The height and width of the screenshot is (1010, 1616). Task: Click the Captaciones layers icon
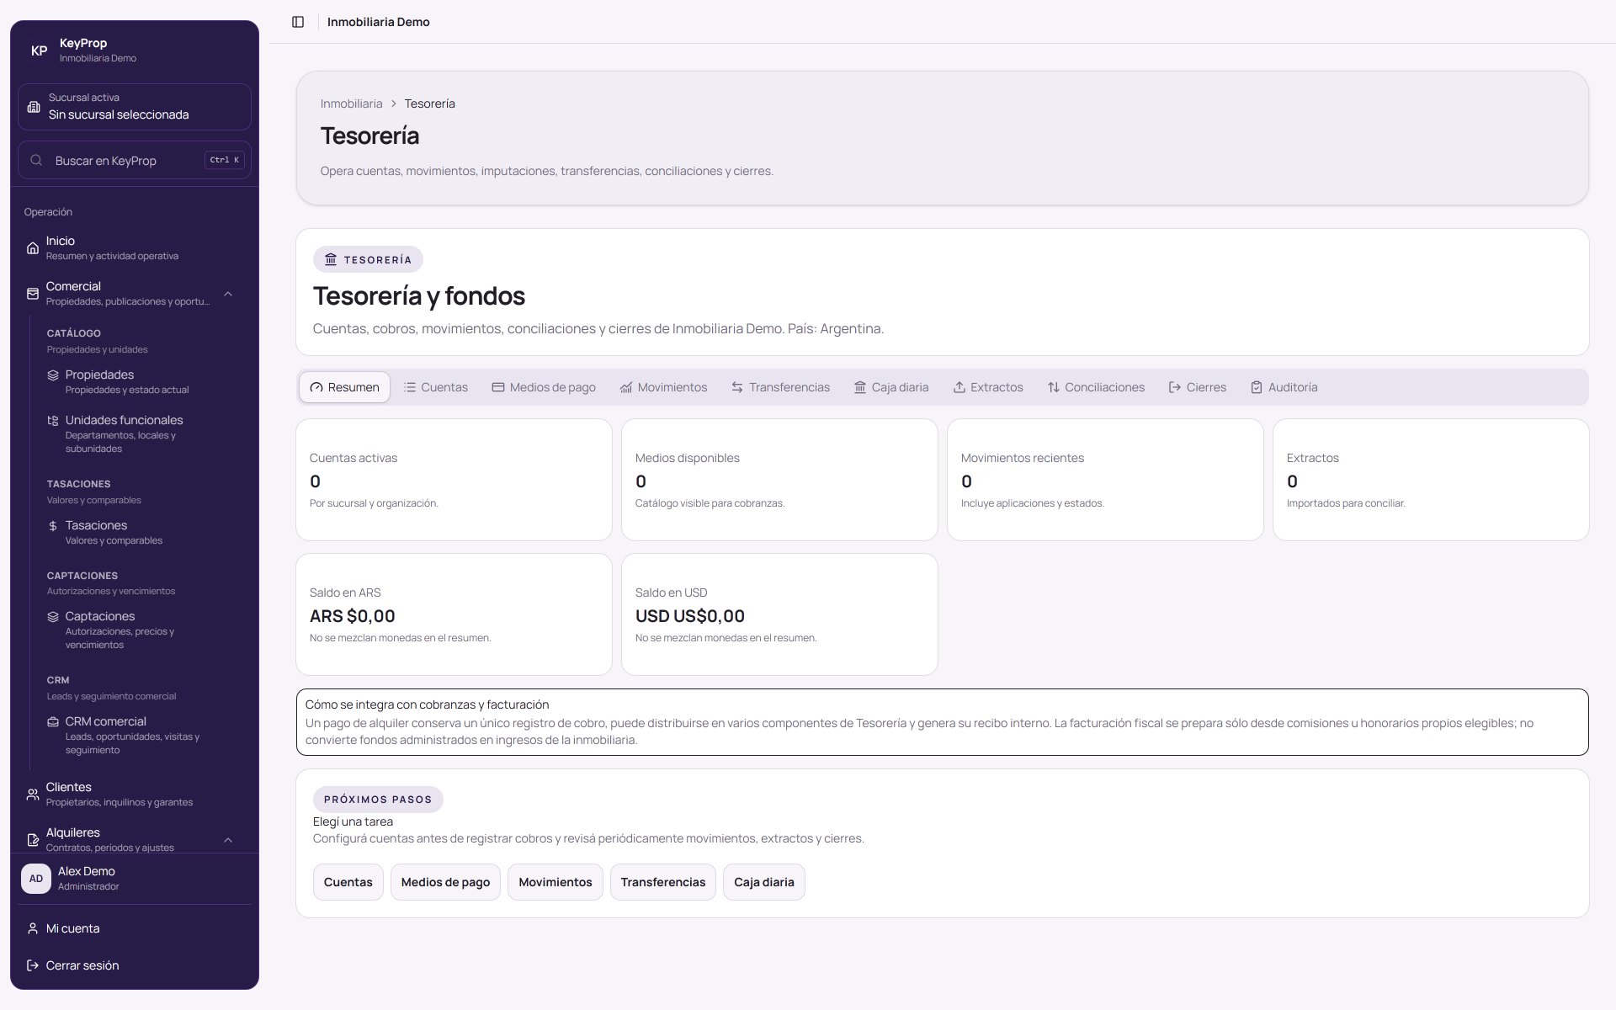[x=52, y=617]
